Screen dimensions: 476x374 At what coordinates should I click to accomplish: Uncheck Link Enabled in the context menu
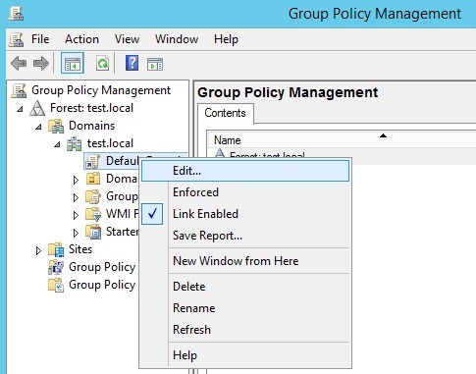click(x=245, y=214)
